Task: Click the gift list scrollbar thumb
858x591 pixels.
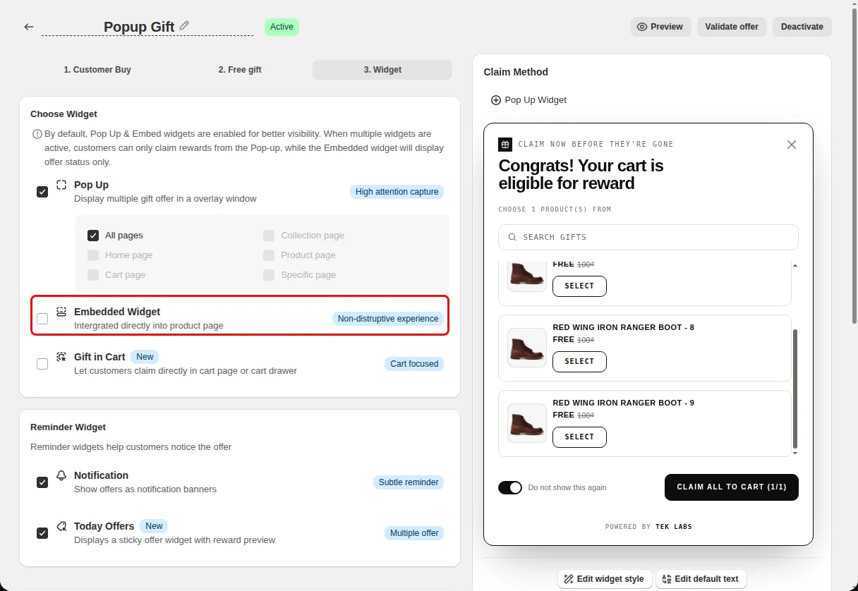Action: [x=795, y=389]
